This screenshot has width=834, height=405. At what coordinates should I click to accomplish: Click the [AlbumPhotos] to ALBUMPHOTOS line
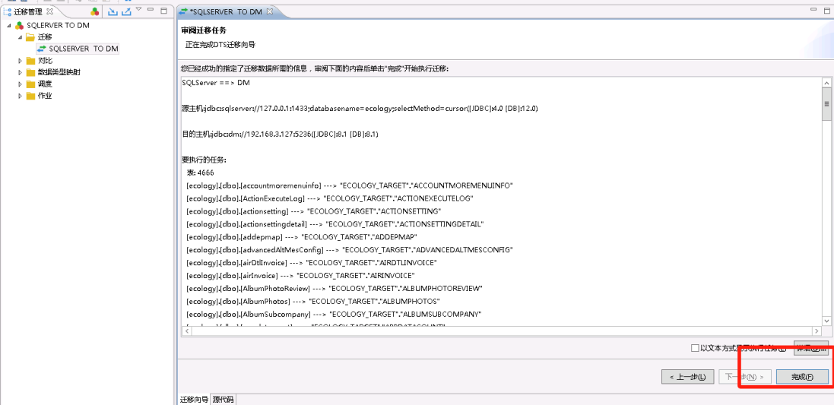click(313, 301)
